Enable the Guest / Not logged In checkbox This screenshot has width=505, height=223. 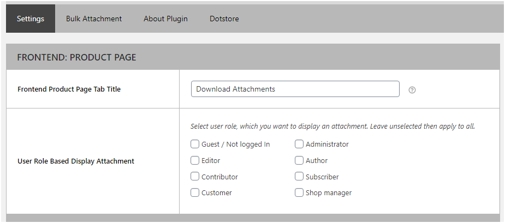tap(195, 144)
